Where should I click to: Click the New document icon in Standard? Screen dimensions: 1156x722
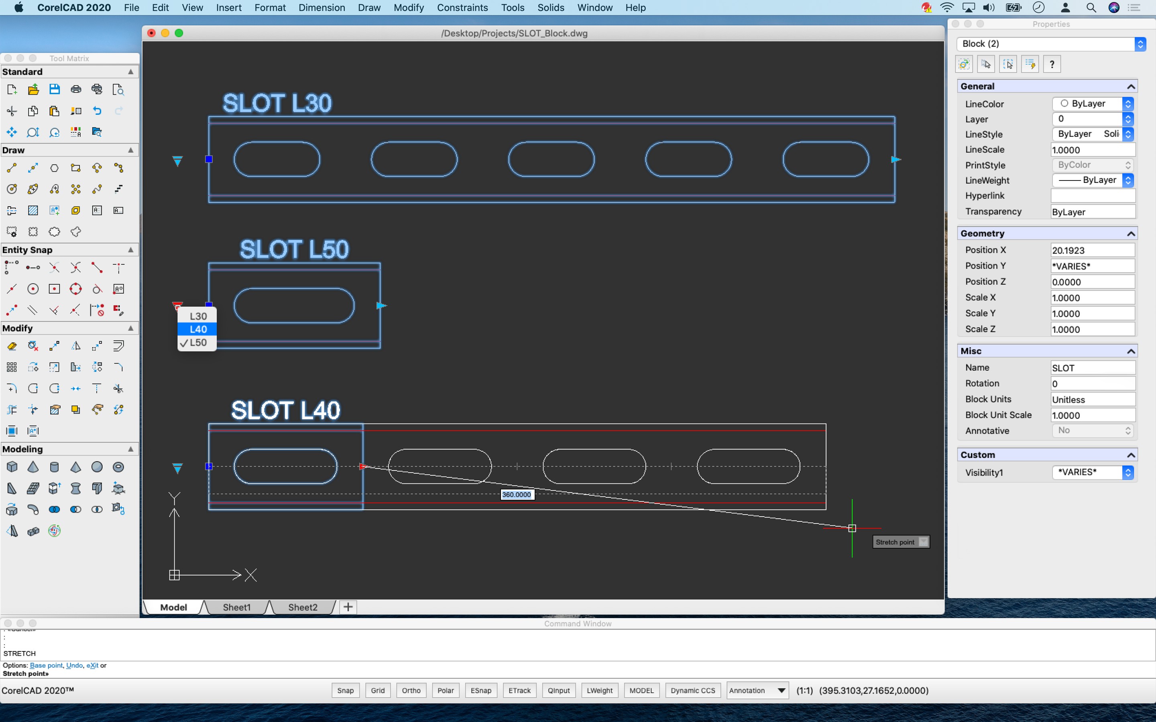(x=12, y=89)
